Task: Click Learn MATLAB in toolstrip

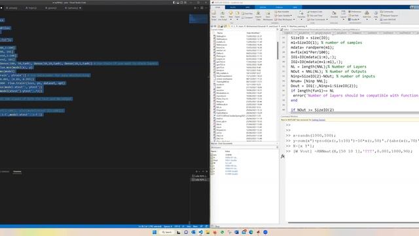Action: (388, 19)
